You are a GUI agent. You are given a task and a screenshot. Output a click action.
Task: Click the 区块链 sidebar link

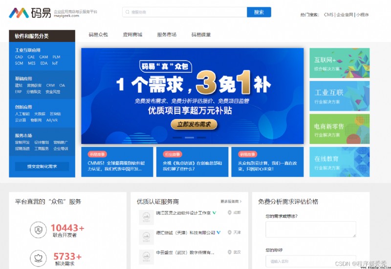tap(55, 114)
